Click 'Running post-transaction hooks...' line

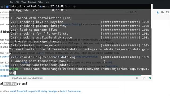(x=41, y=61)
